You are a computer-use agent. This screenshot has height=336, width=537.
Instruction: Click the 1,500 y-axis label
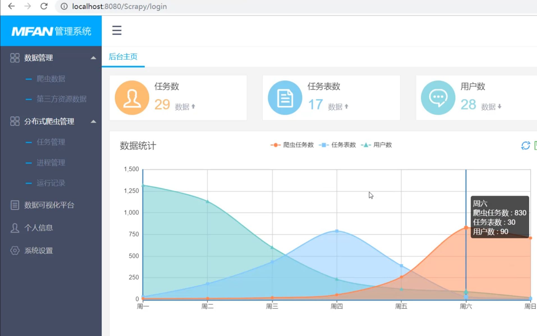click(x=131, y=169)
